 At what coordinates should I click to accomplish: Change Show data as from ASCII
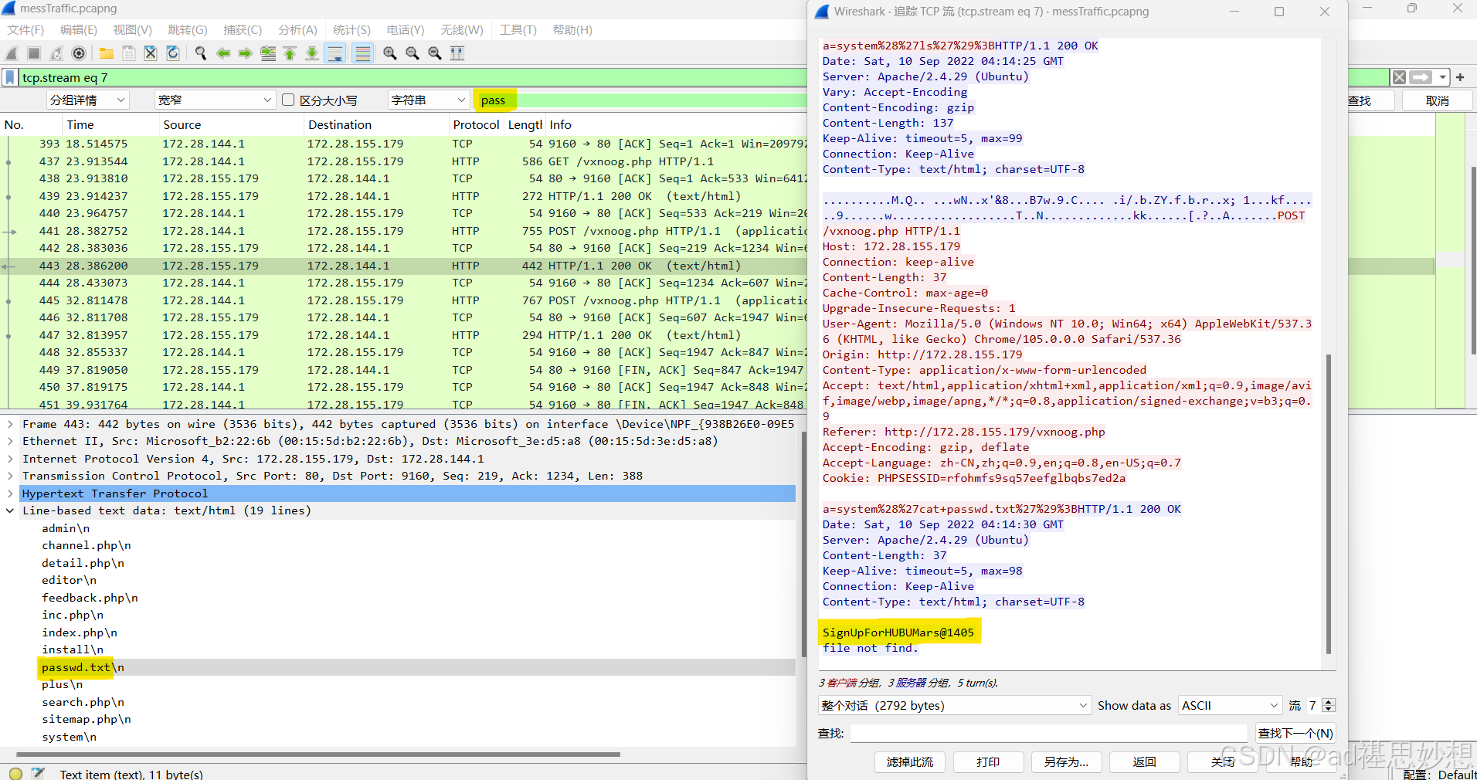pos(1229,705)
